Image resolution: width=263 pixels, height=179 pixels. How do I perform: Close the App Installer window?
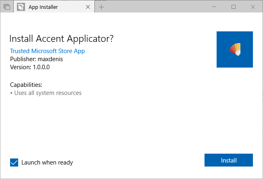[x=252, y=7]
